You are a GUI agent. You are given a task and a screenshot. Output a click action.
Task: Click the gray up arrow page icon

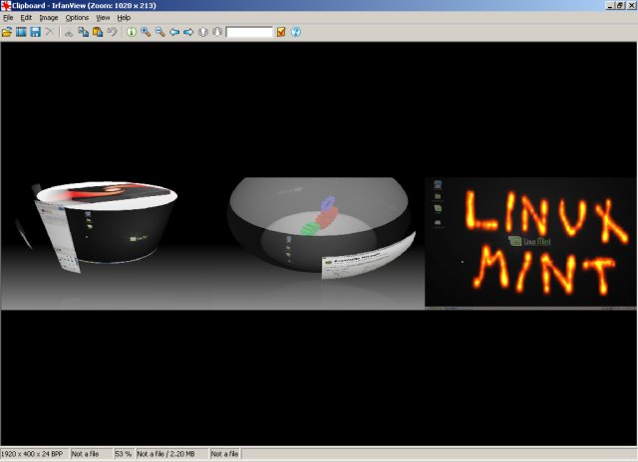click(202, 32)
